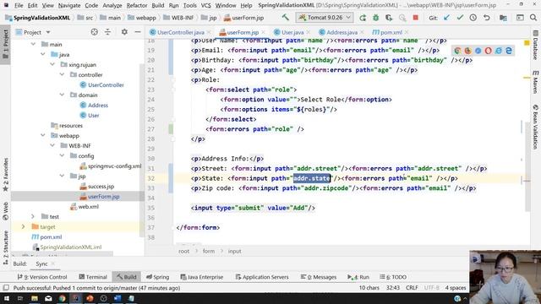Viewport: 541px width, 304px height.
Task: Preview the page in Firefox browser icon
Action: (467, 51)
